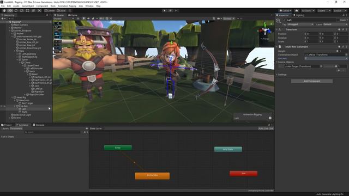Open the Animation Rigging menu
The image size is (349, 196).
click(67, 6)
